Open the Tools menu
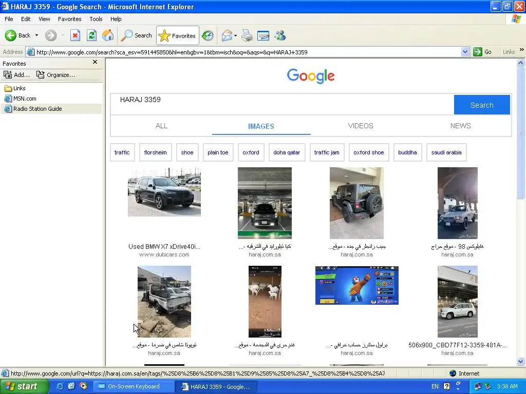Image resolution: width=526 pixels, height=394 pixels. coord(96,19)
